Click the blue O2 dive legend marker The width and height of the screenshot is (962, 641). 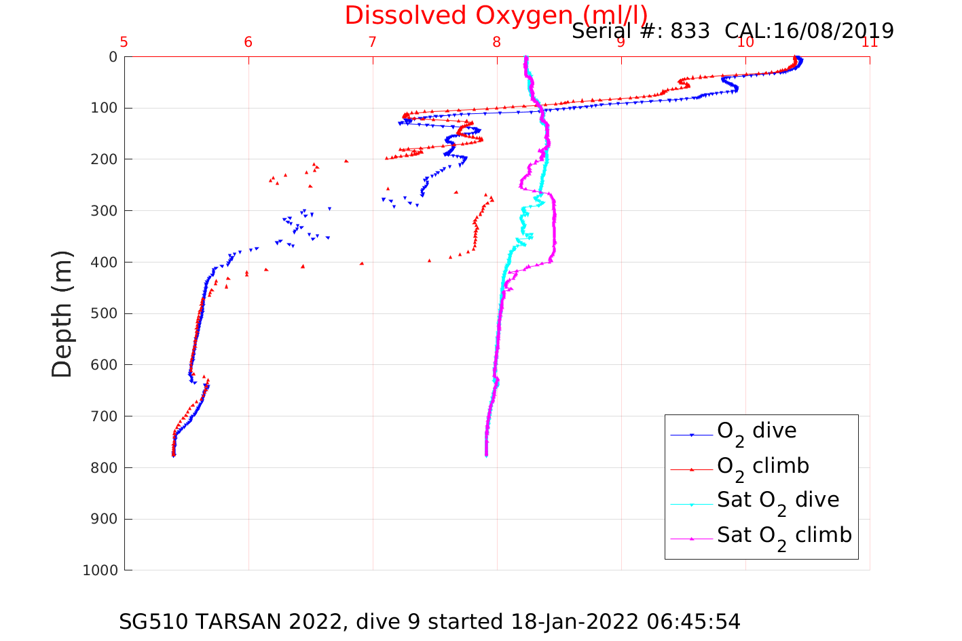(x=692, y=435)
